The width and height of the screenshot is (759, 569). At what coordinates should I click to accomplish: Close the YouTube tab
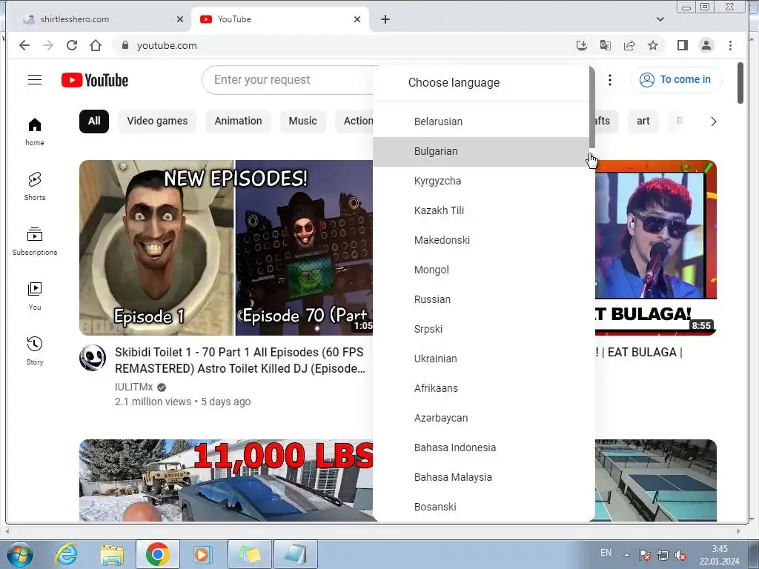pos(357,19)
